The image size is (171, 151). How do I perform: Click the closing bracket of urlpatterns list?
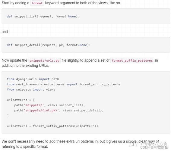(x=8, y=116)
